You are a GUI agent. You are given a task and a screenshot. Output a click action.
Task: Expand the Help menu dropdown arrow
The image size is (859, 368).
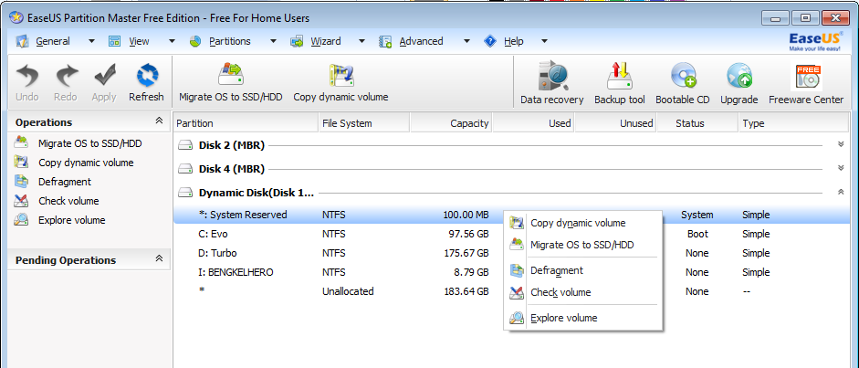point(544,41)
